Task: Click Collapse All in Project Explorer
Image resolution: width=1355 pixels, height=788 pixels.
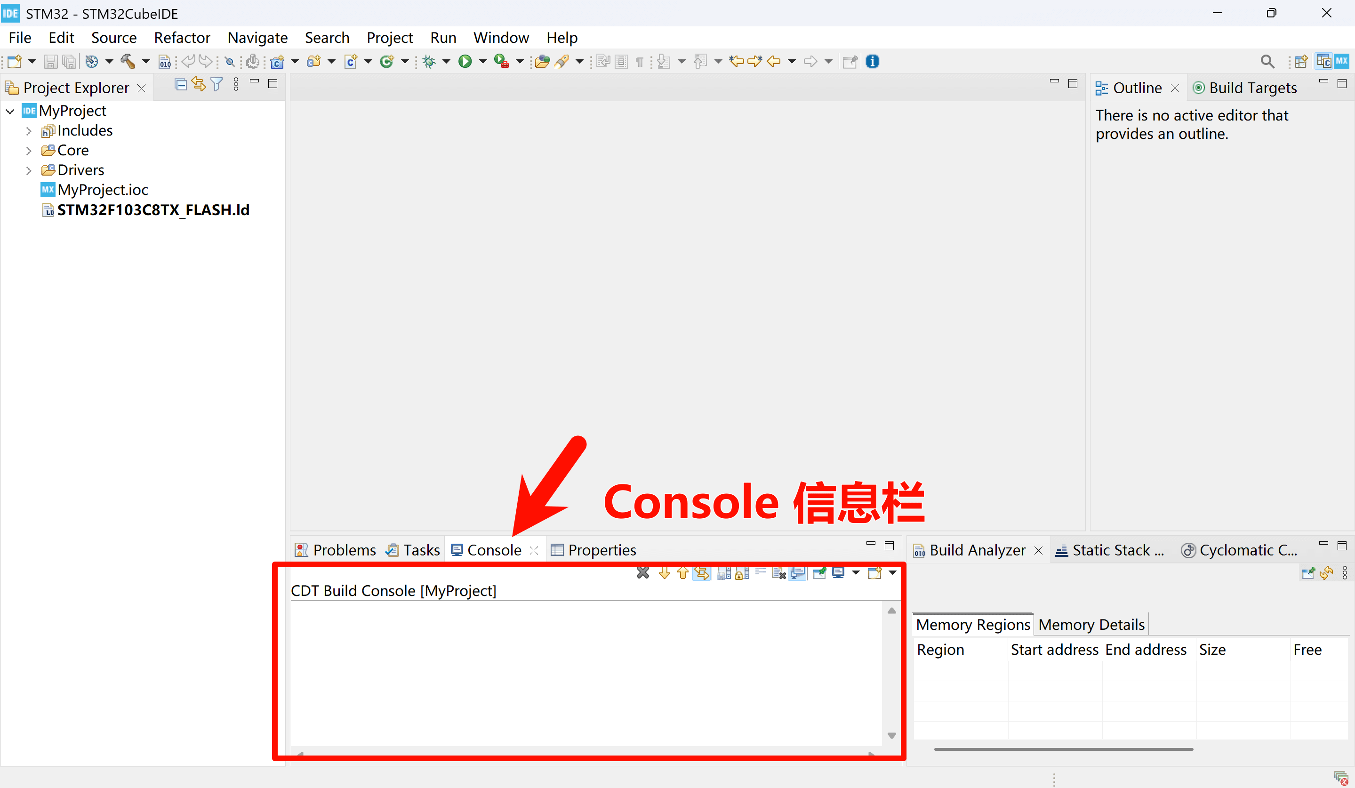Action: (181, 84)
